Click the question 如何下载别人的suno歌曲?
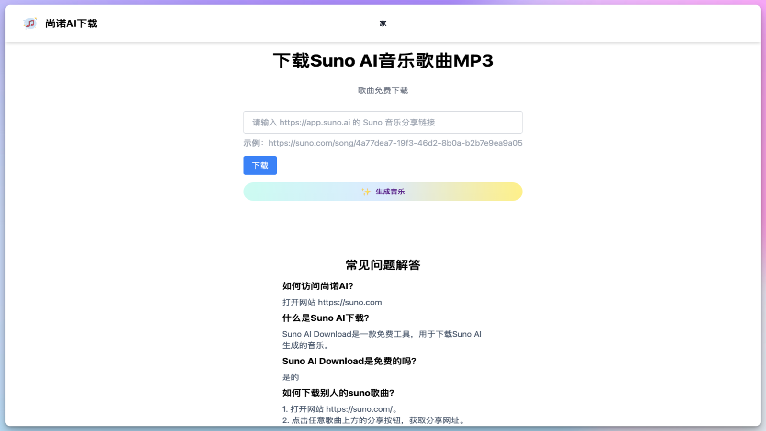Image resolution: width=766 pixels, height=431 pixels. [338, 392]
